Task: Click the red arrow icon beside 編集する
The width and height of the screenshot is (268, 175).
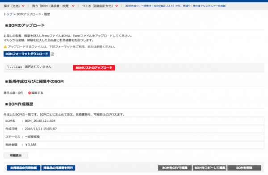Action: point(29,93)
